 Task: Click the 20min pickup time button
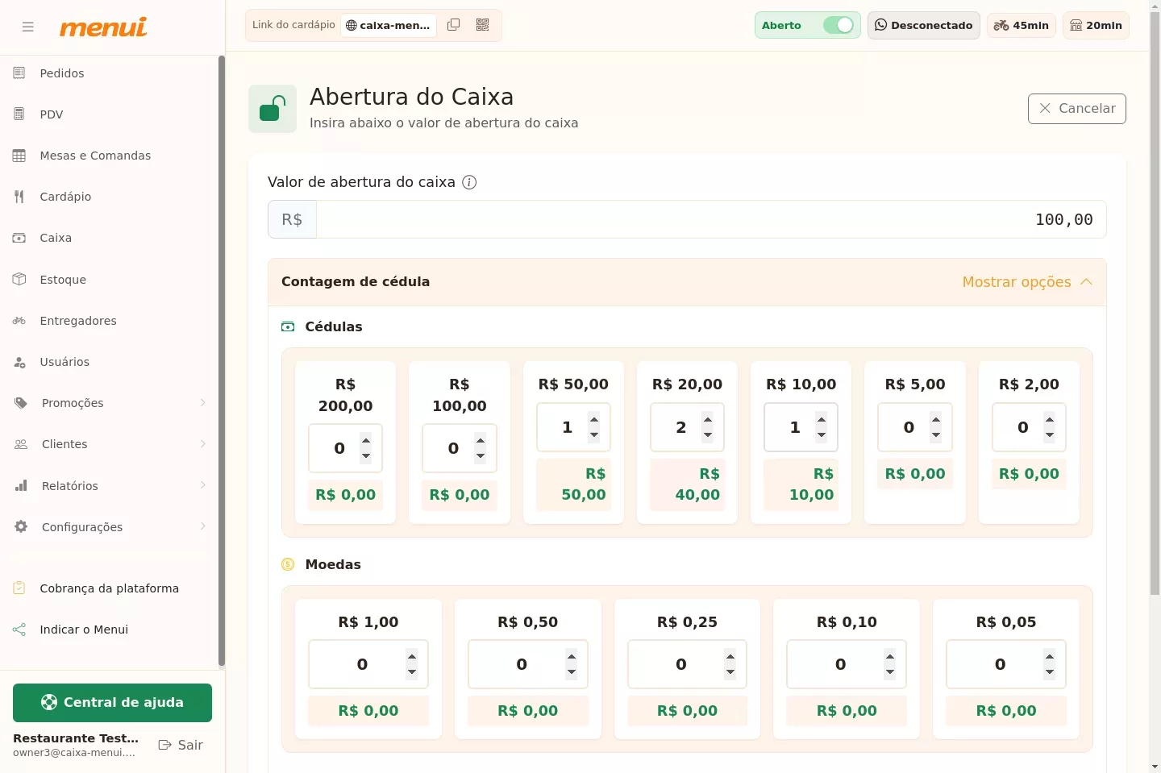click(x=1096, y=25)
